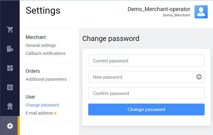Click the user avatar profile picture

pos(201,12)
